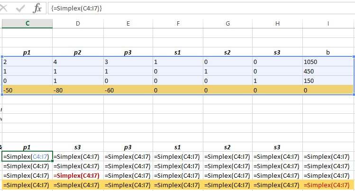
Task: Select the cell with value -50
Action: 27,90
